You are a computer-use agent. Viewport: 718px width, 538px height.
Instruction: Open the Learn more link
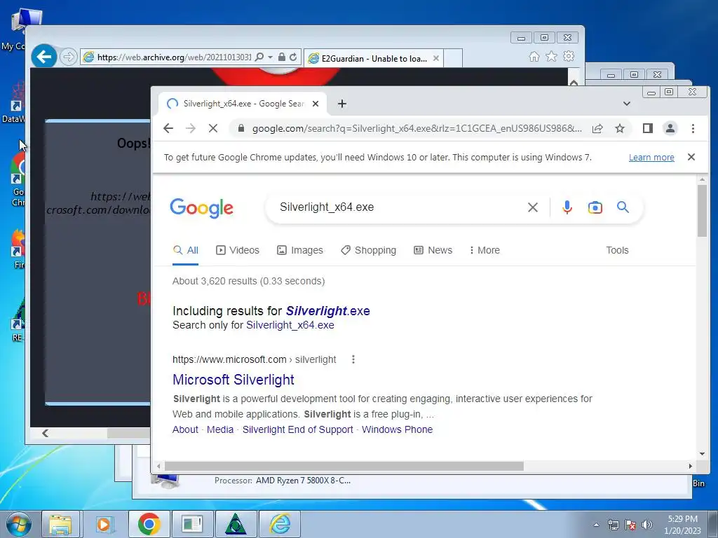coord(651,158)
